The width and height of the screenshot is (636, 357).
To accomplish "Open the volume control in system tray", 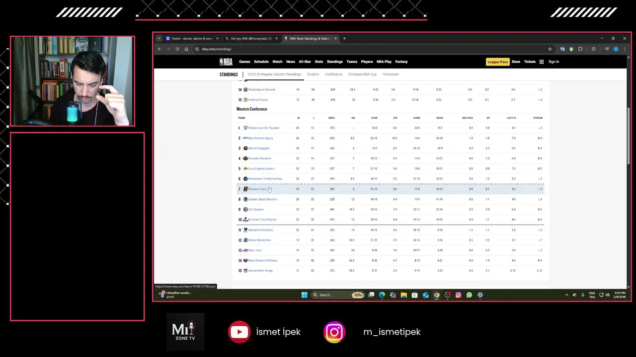I will click(x=607, y=295).
